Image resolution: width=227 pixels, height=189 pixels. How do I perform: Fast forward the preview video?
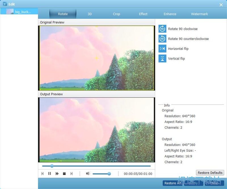pyautogui.click(x=57, y=174)
